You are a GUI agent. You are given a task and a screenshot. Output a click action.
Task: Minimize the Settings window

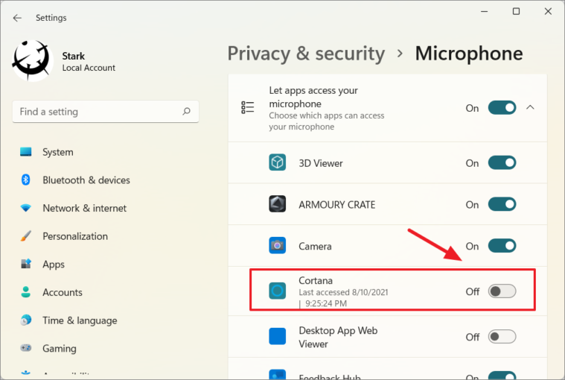pos(485,11)
